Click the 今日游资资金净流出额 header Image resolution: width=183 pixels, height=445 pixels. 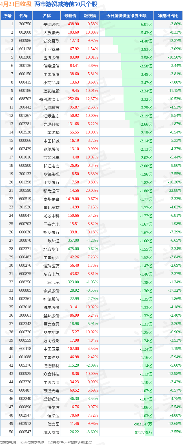[126, 16]
